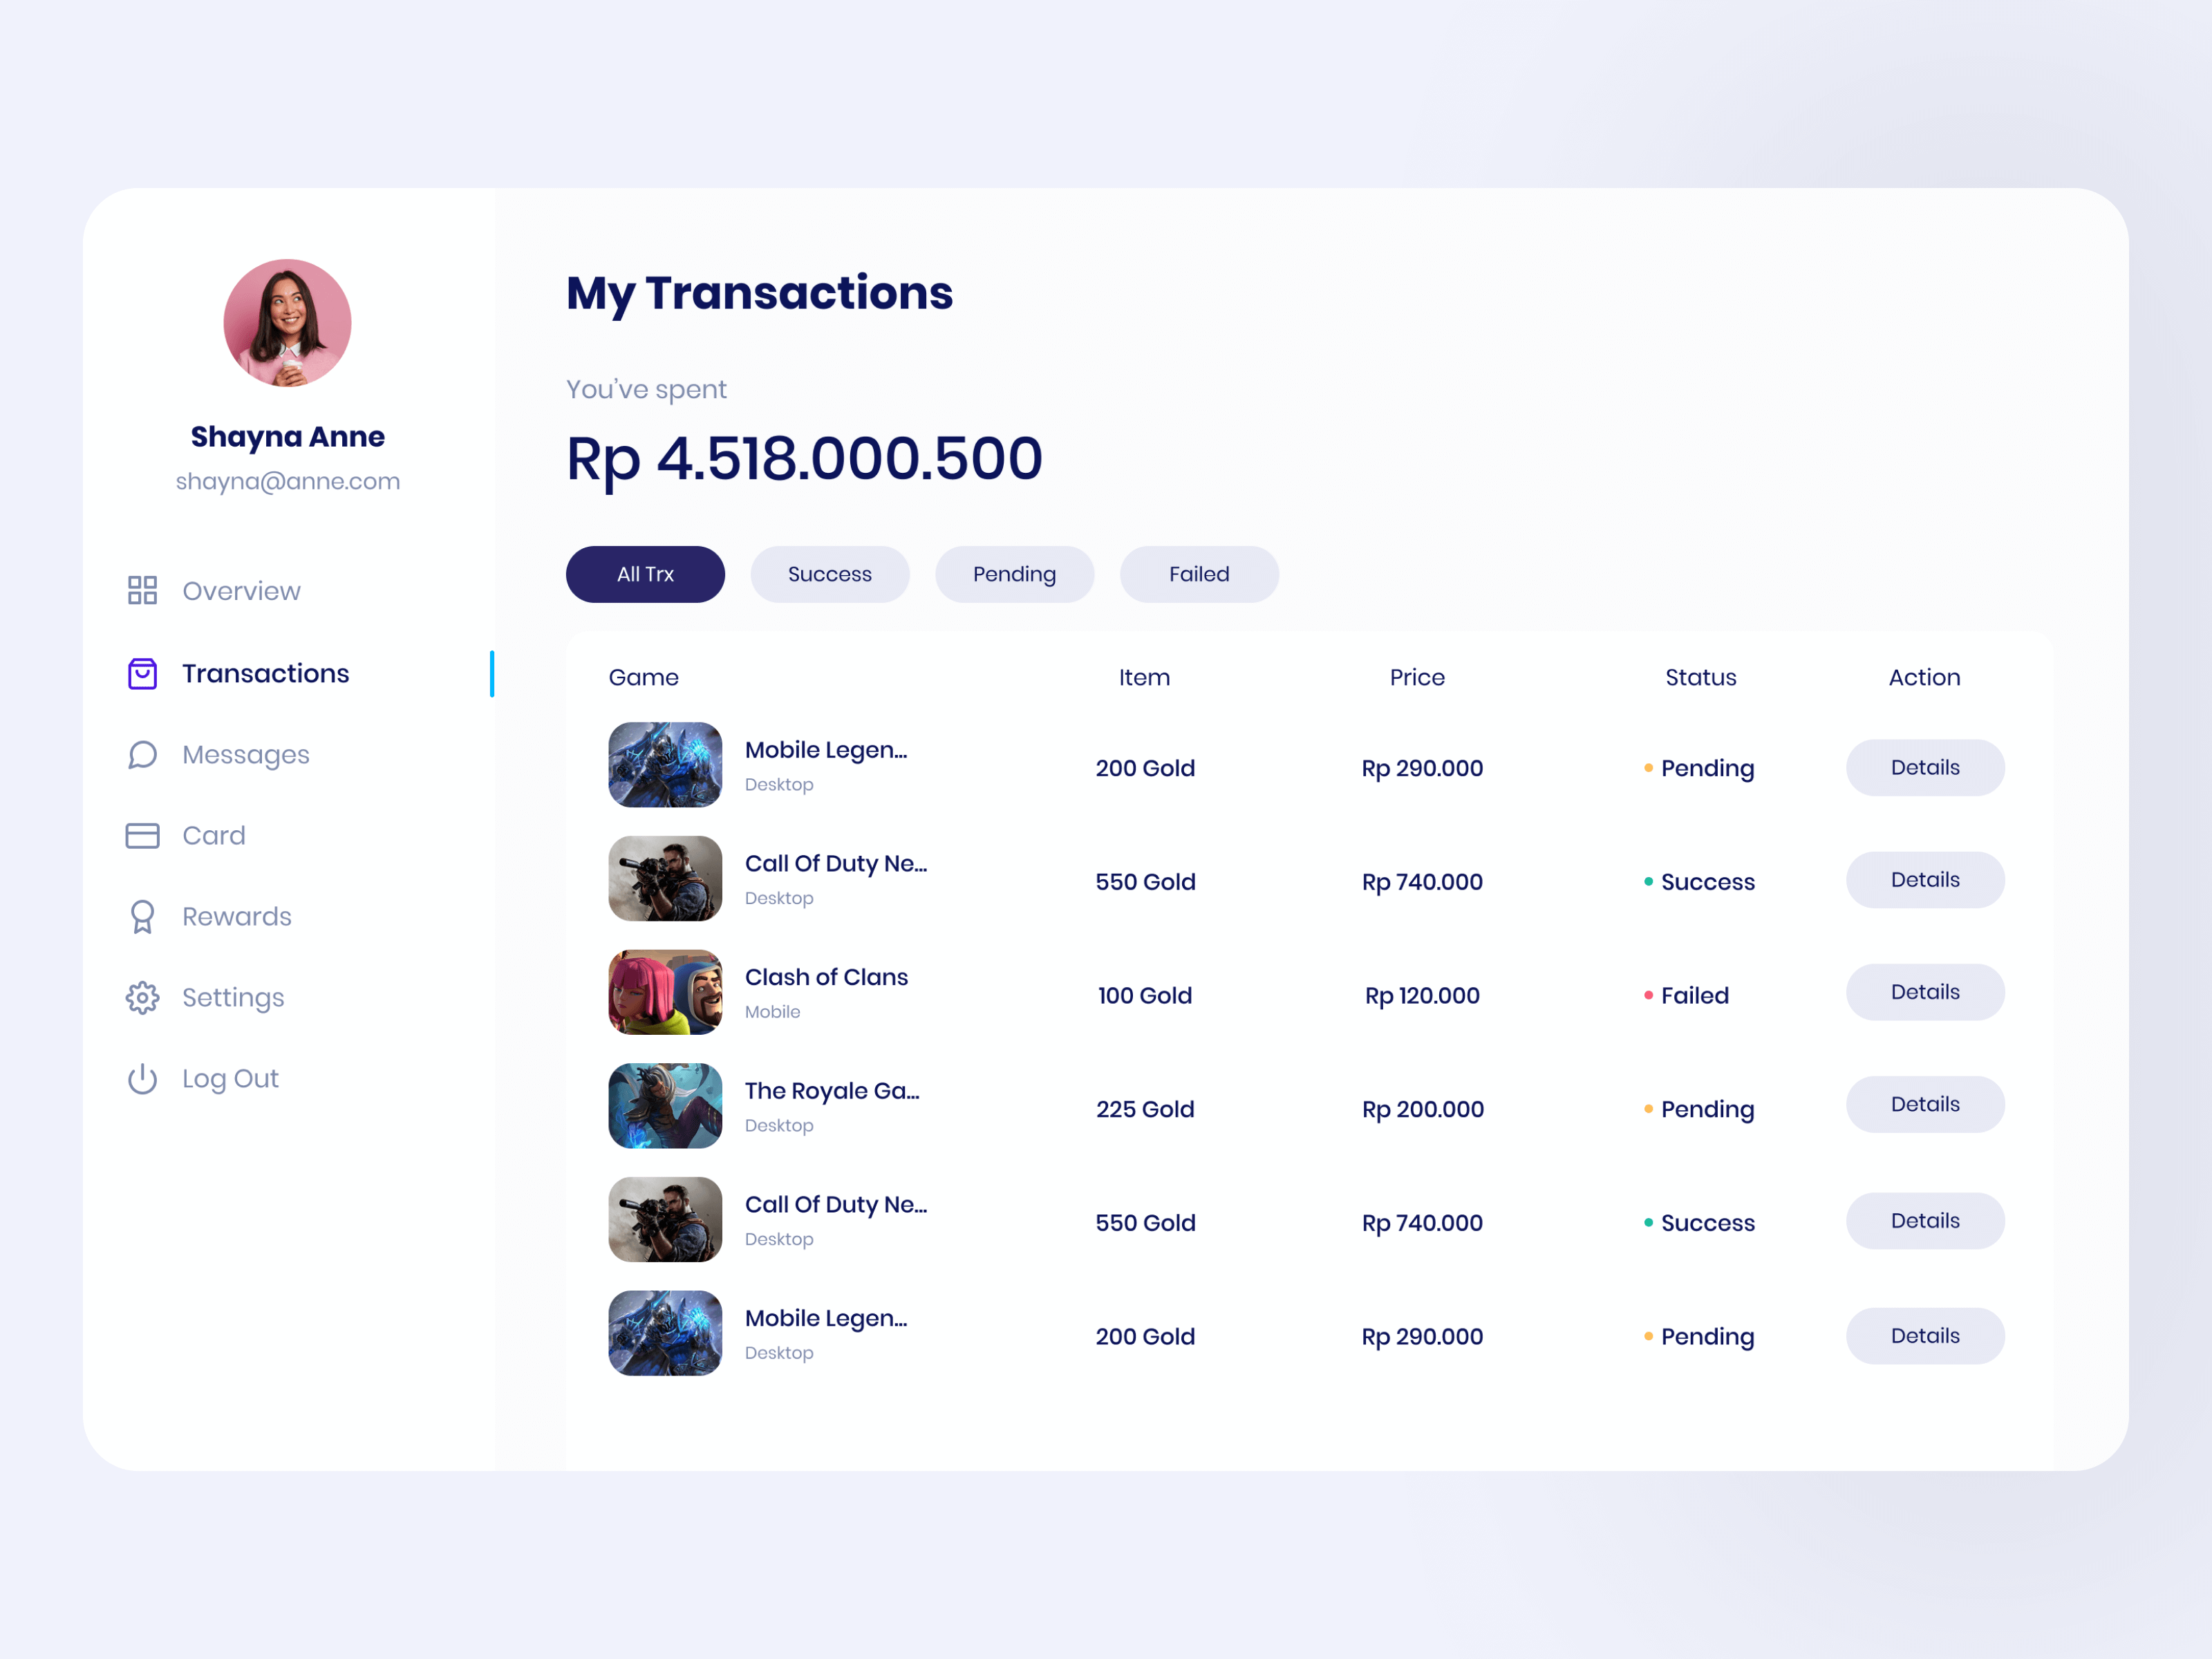Click the Clash of Clans game title
Viewport: 2212px width, 1659px height.
(x=826, y=977)
